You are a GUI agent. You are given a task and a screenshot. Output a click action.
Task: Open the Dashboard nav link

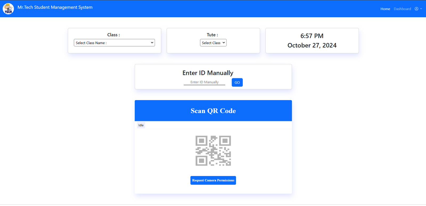tap(402, 9)
